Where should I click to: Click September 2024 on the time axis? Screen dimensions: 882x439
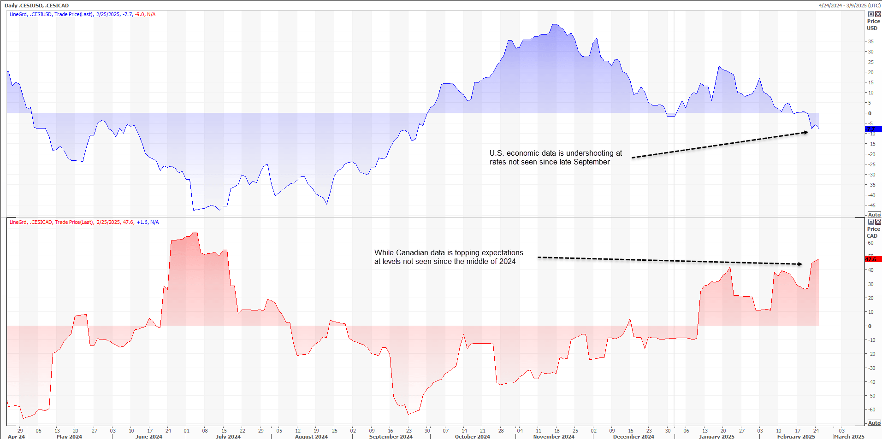click(391, 436)
